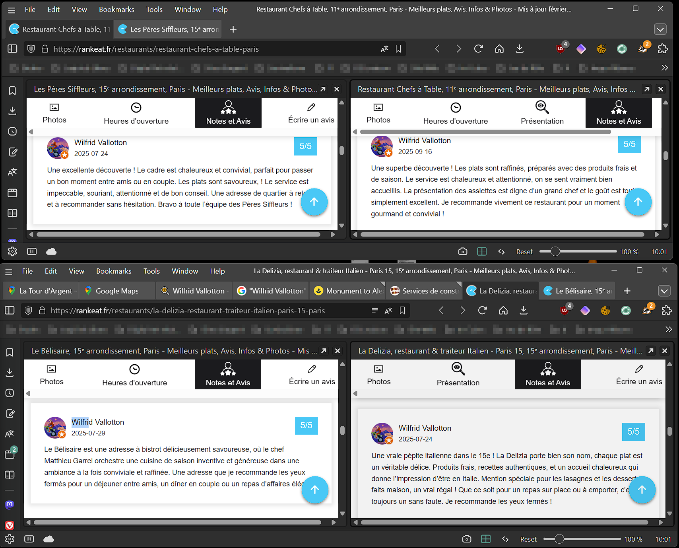Click the zoom slider handle in top status bar
The image size is (679, 548).
coord(555,252)
